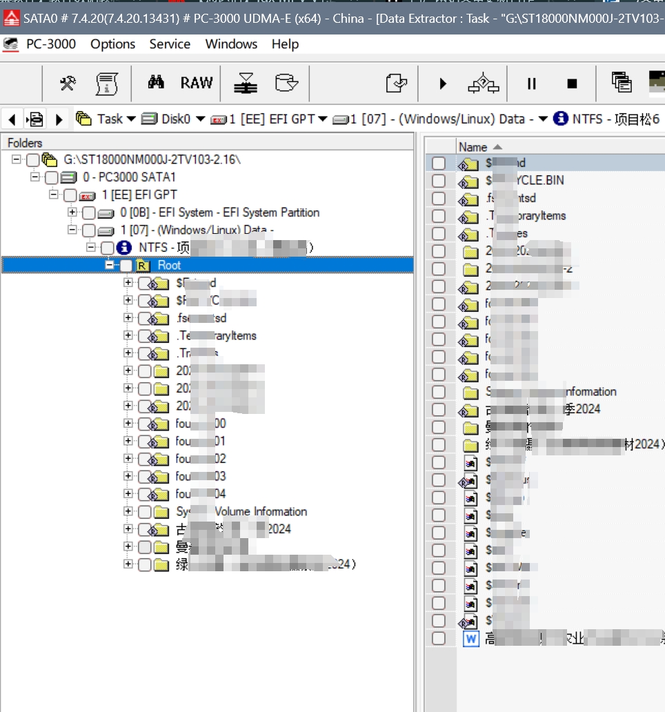The width and height of the screenshot is (665, 712).
Task: Open the script scroll icon in toolbar
Action: (x=106, y=83)
